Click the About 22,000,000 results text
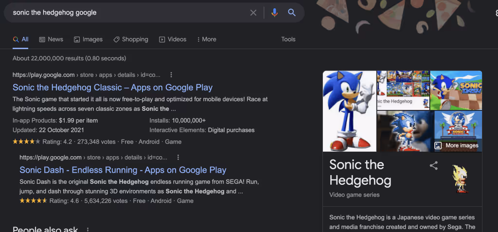The height and width of the screenshot is (232, 498). click(69, 58)
